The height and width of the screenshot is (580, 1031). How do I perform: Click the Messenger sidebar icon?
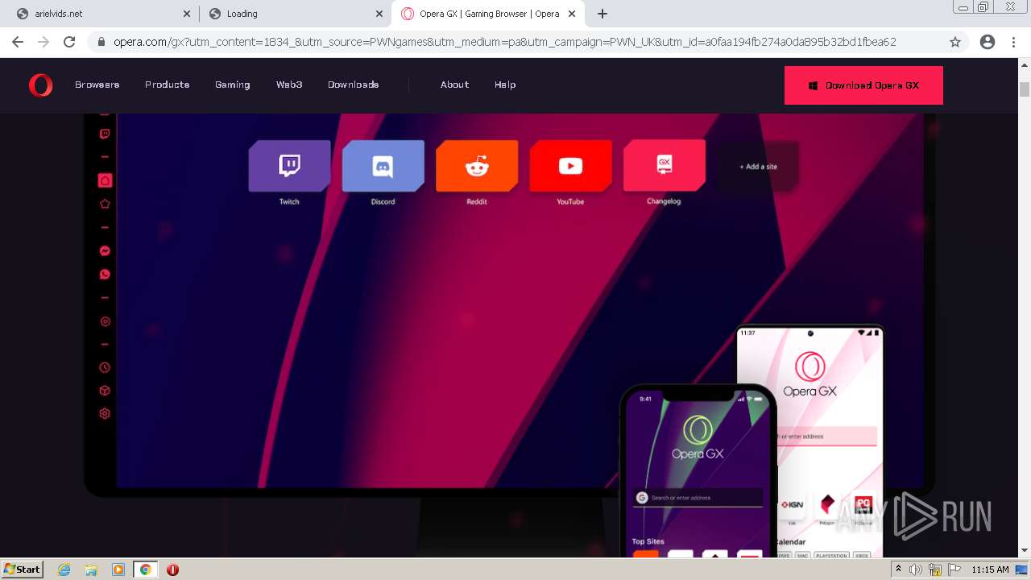click(x=105, y=251)
